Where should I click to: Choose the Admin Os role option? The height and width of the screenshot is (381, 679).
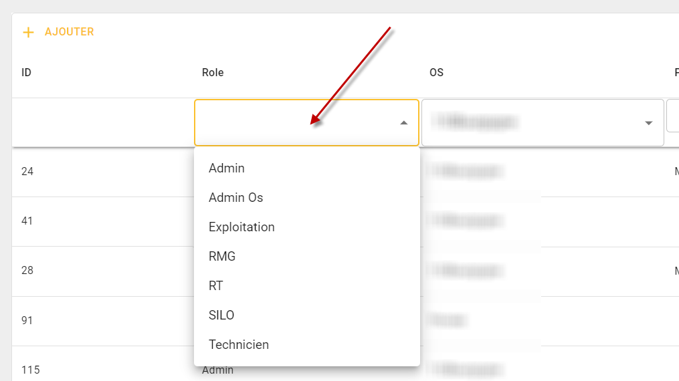[x=236, y=198]
